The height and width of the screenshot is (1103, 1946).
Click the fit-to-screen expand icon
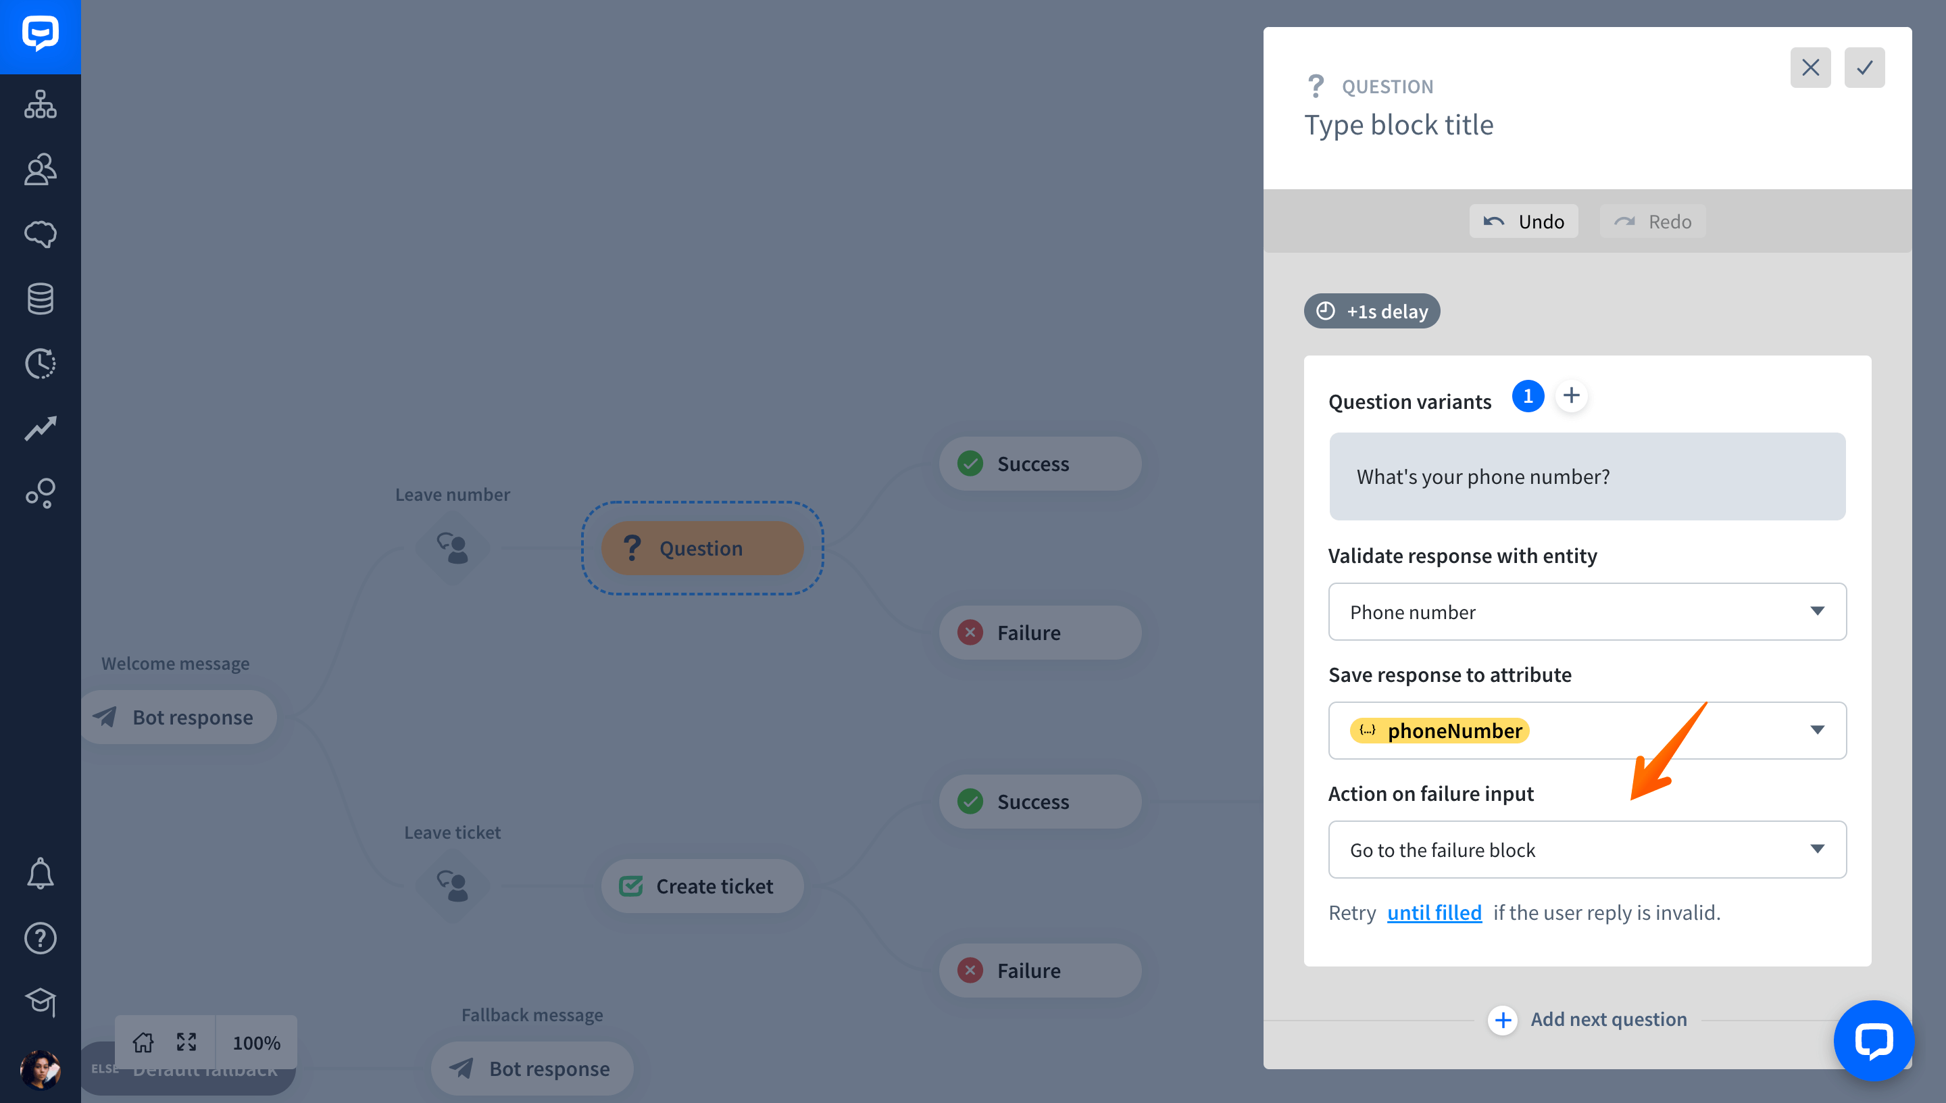pos(186,1042)
